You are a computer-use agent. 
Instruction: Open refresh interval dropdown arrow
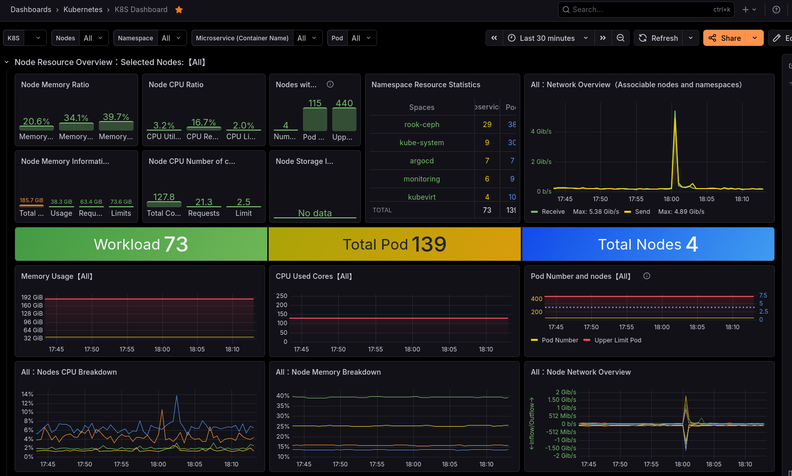click(x=691, y=38)
